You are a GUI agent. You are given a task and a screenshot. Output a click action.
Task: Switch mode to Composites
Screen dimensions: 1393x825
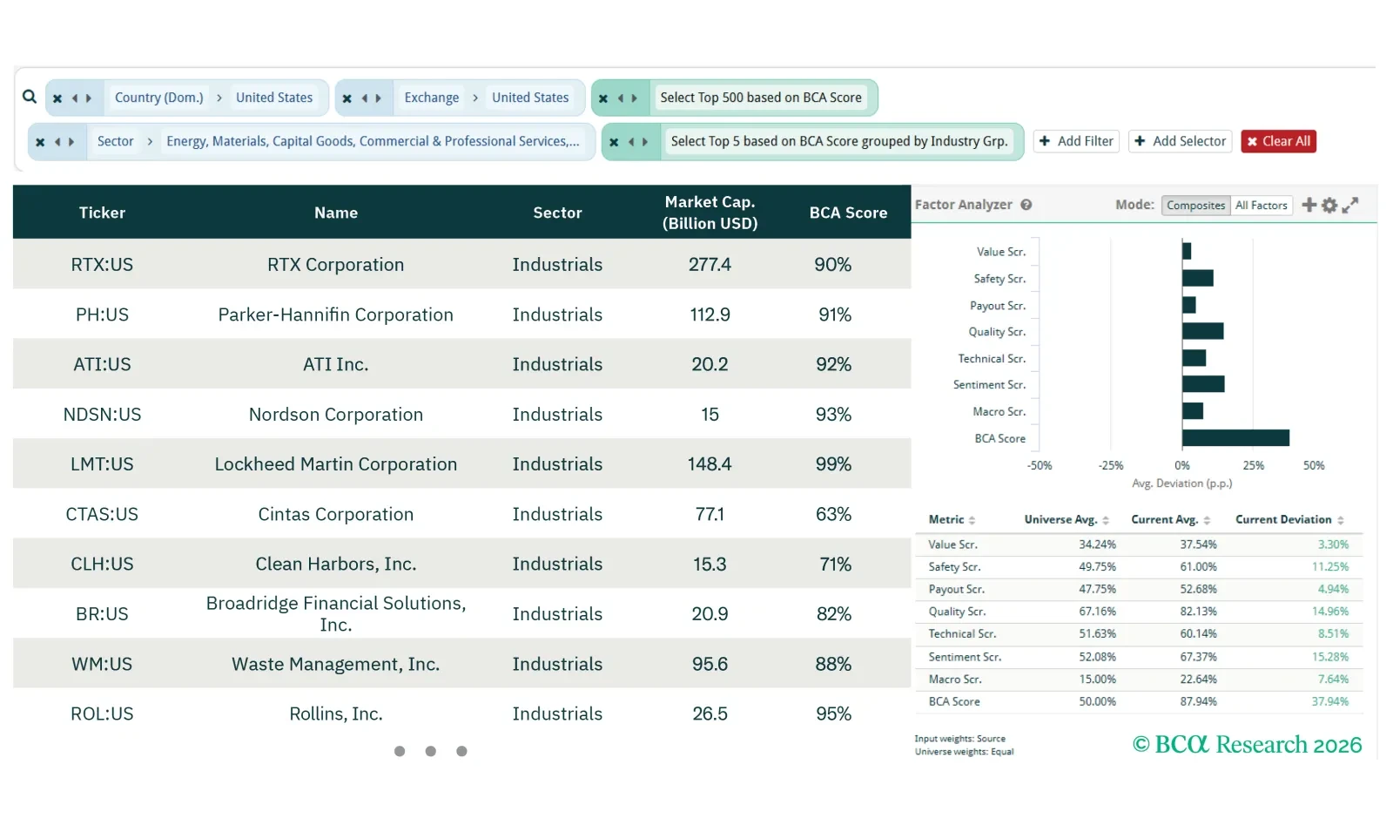pos(1195,206)
